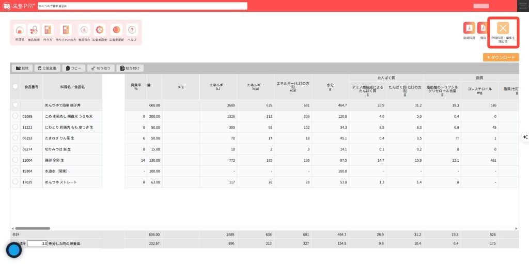Screen dimensions: 529x264
Task: Open the ヘルプ help icon
Action: 132,30
